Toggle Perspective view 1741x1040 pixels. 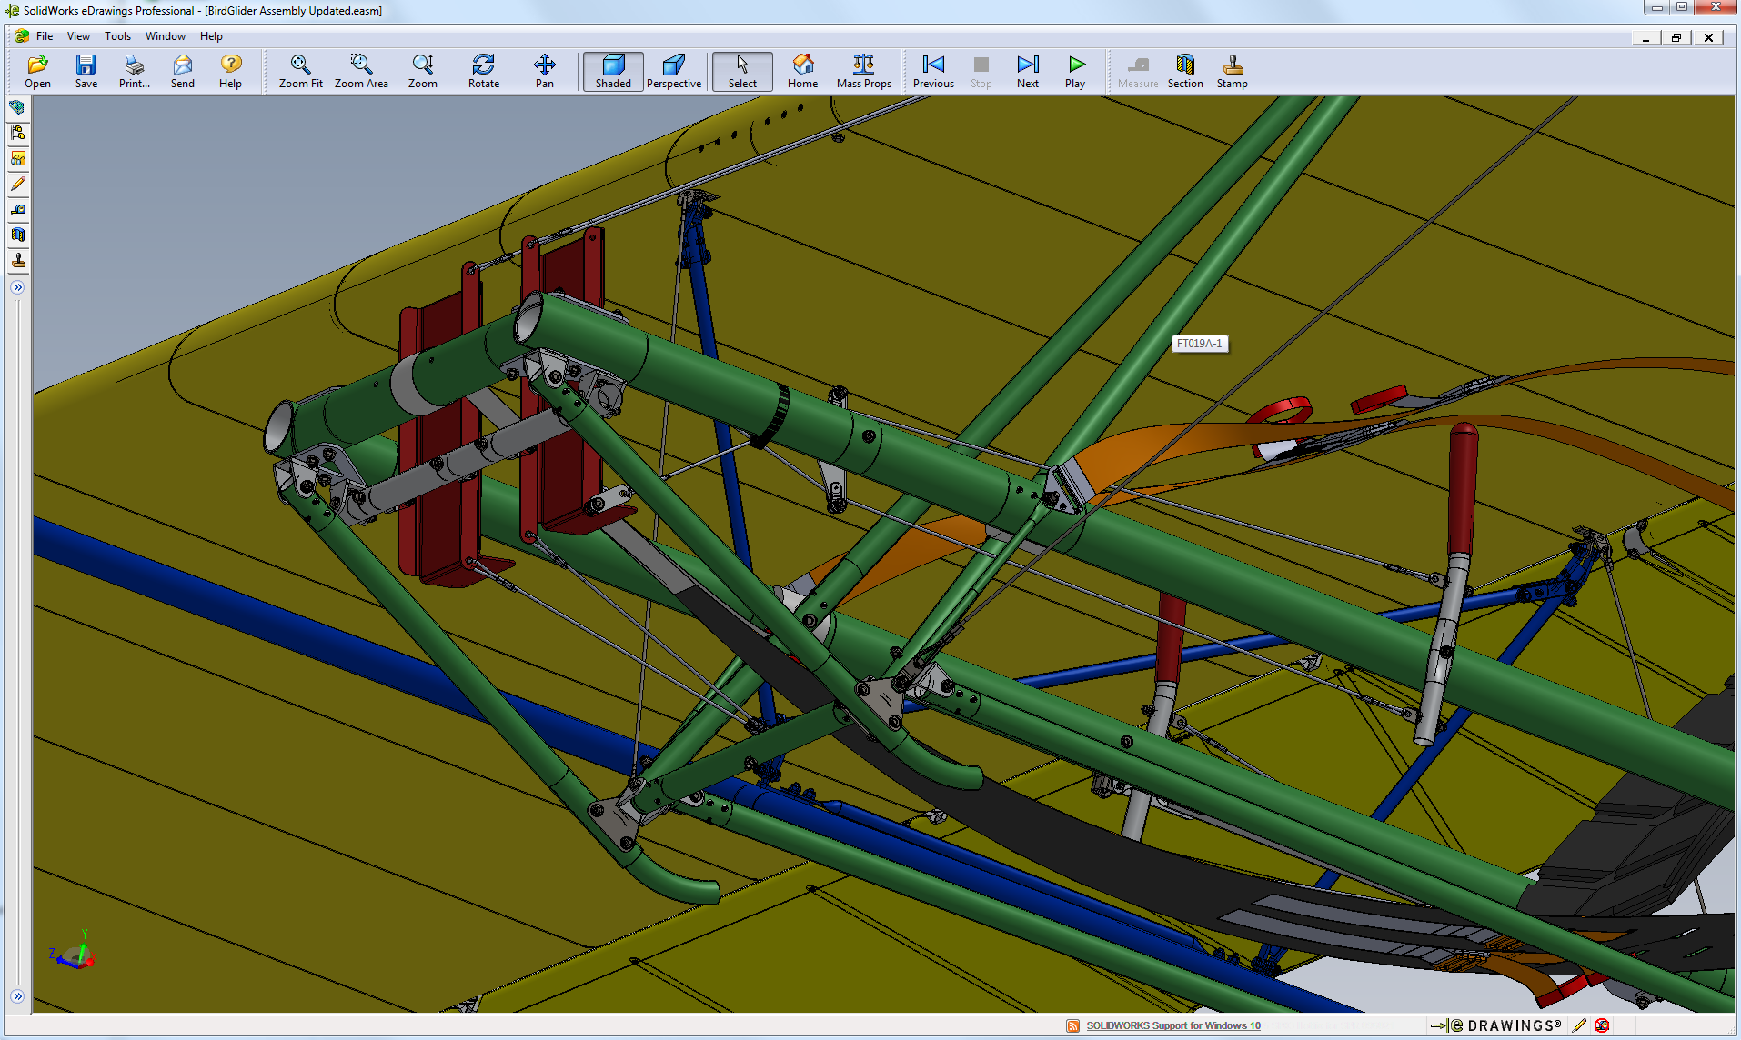(x=673, y=71)
